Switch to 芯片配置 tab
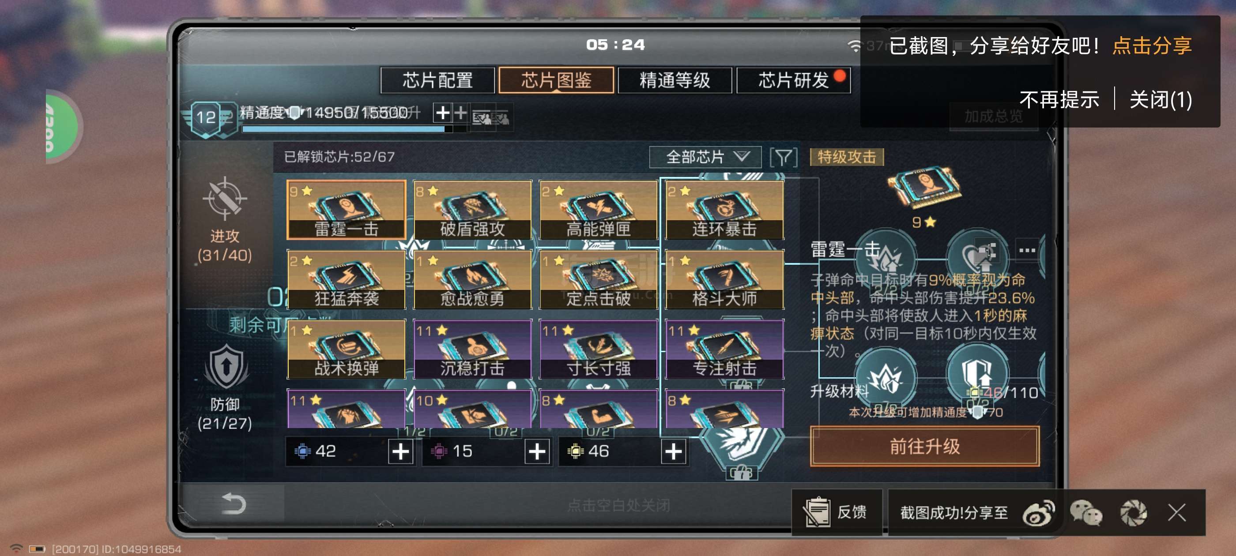 click(x=437, y=80)
